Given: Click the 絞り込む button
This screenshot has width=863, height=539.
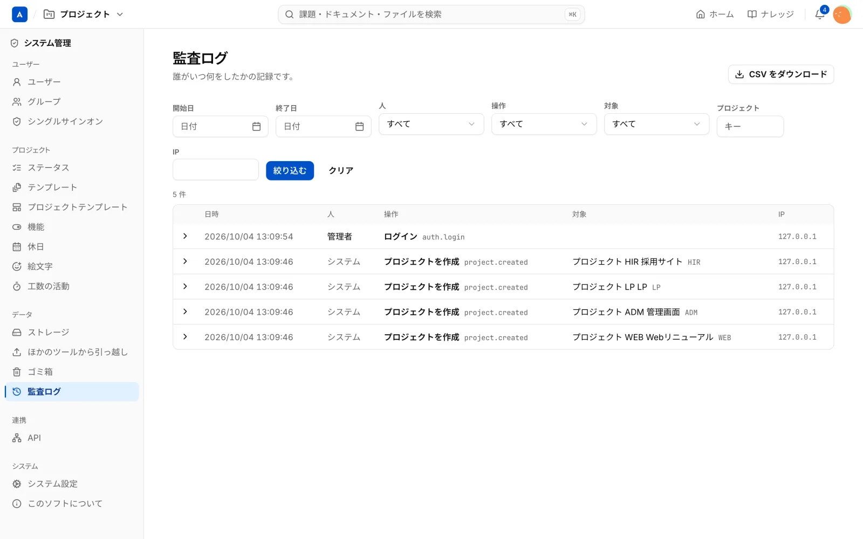Looking at the screenshot, I should (x=290, y=170).
